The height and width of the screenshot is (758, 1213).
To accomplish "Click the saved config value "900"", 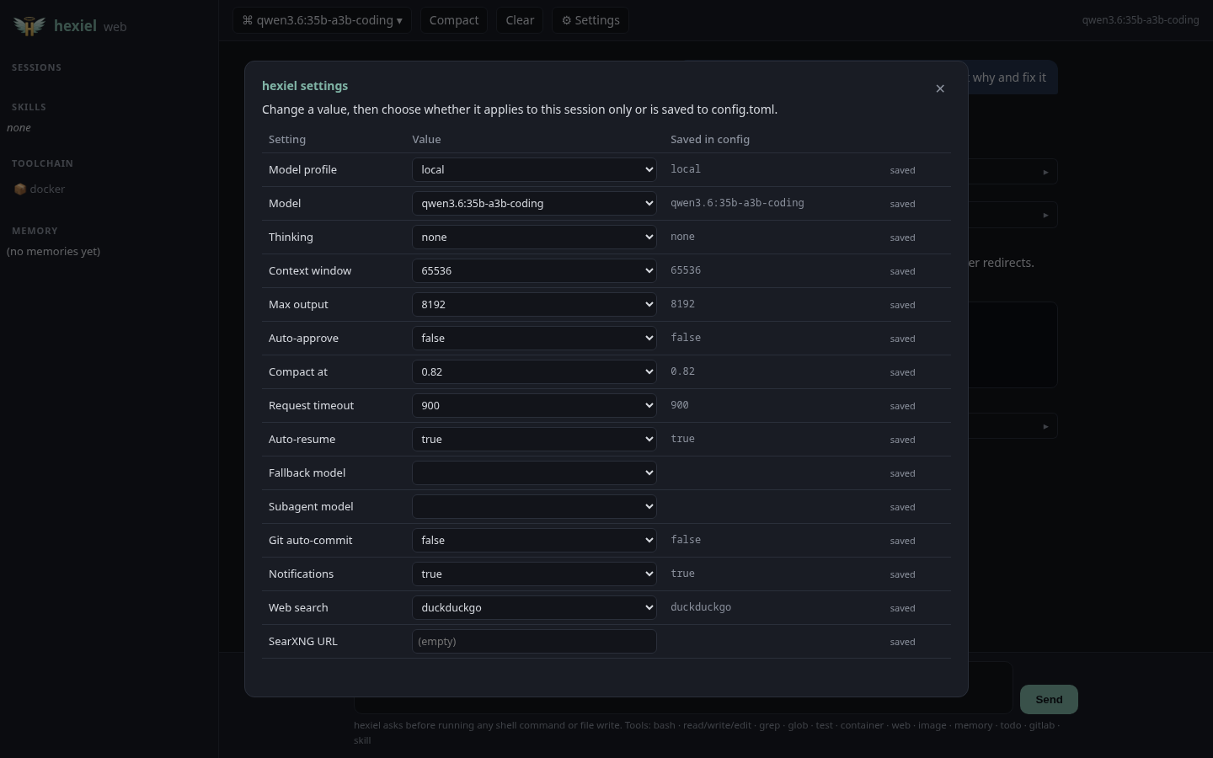I will click(x=680, y=405).
